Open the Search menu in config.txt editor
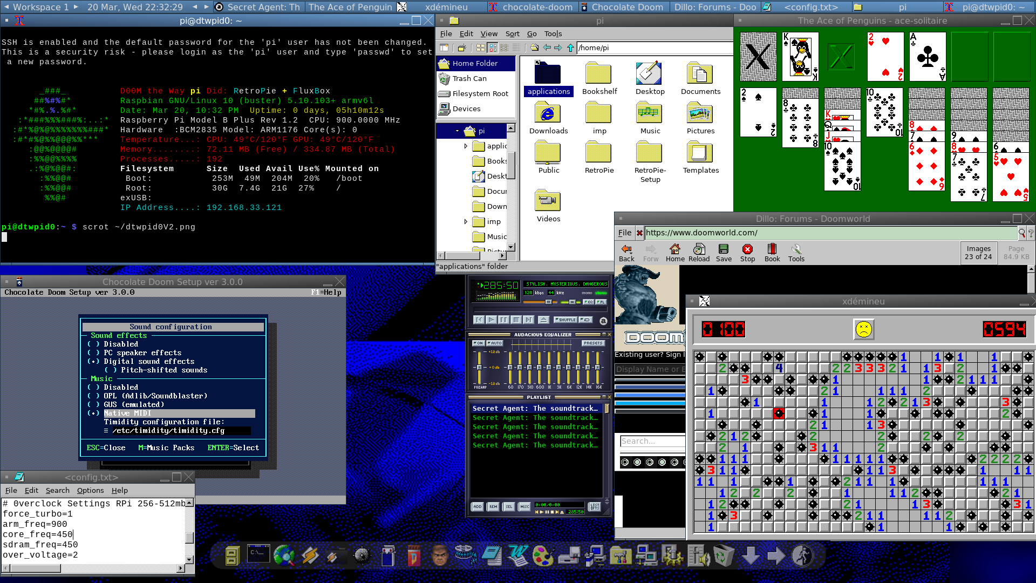 coord(57,490)
